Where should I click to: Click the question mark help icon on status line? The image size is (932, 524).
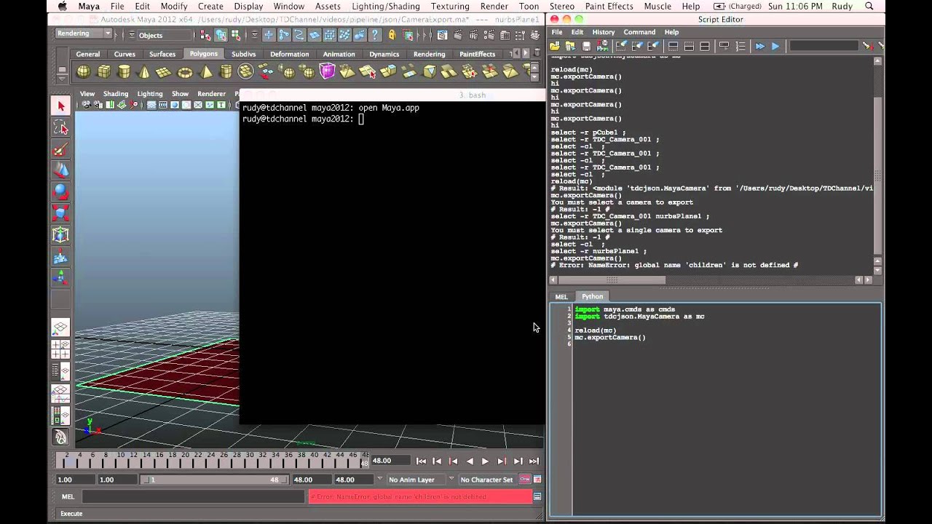click(376, 35)
